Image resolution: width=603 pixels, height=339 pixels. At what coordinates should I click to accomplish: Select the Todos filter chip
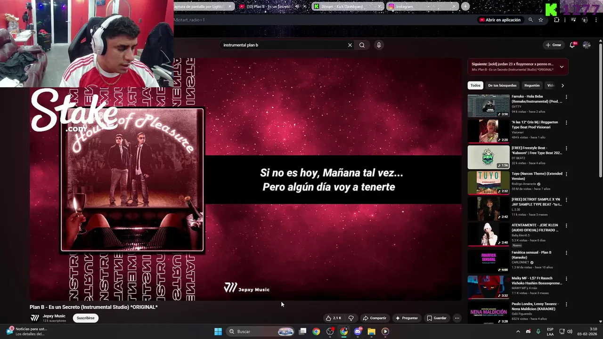(475, 86)
